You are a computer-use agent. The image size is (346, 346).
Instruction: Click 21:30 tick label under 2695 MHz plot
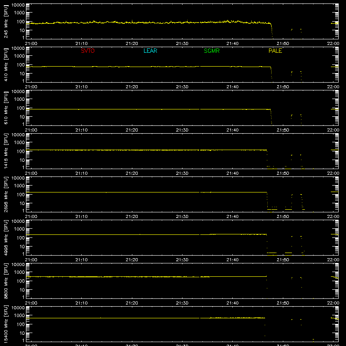pos(182,217)
